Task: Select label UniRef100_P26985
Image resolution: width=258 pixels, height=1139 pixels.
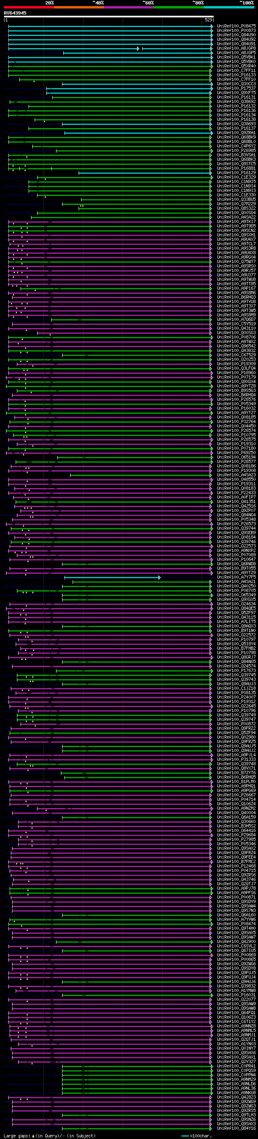Action: point(236,150)
